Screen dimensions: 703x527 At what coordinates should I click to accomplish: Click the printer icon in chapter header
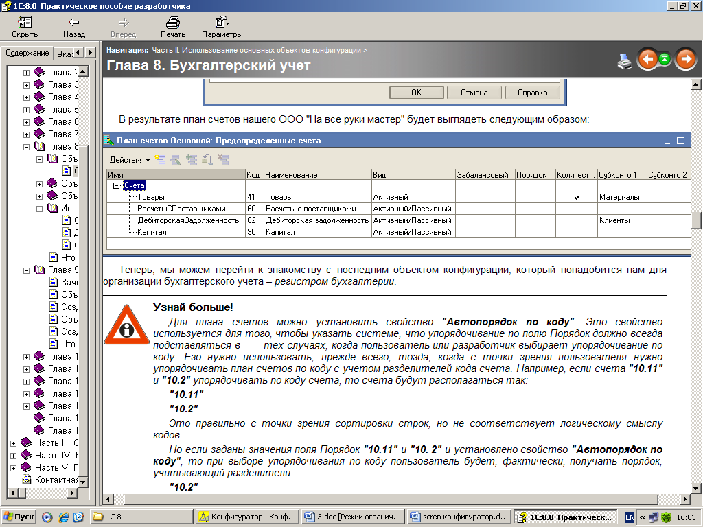pos(625,61)
